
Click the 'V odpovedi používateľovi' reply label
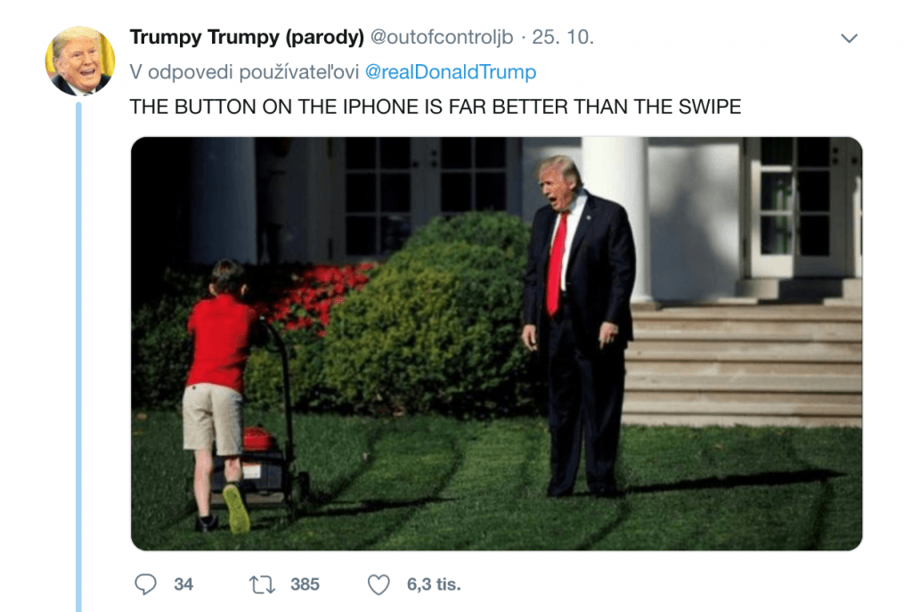[x=244, y=71]
